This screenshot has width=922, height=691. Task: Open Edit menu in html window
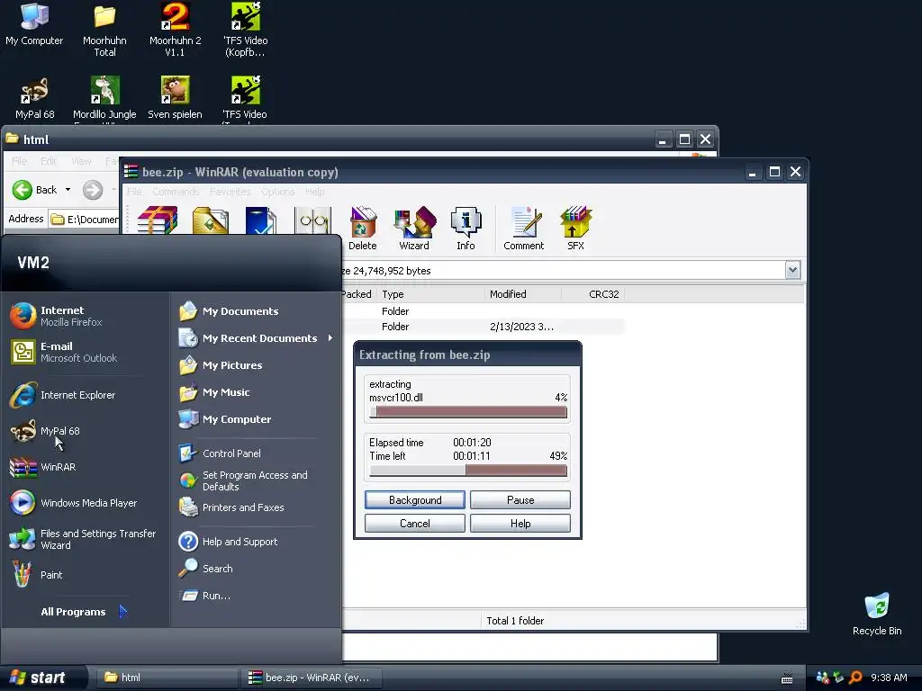[49, 161]
